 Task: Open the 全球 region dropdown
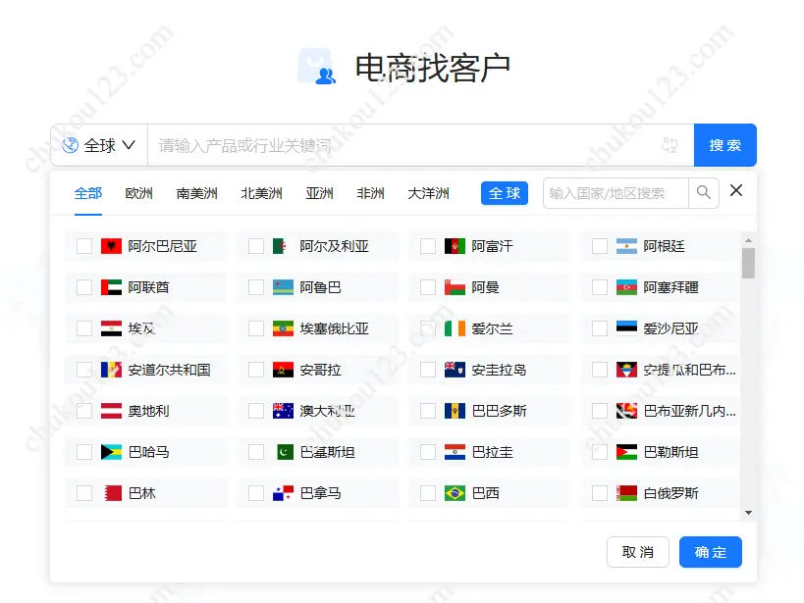[99, 145]
